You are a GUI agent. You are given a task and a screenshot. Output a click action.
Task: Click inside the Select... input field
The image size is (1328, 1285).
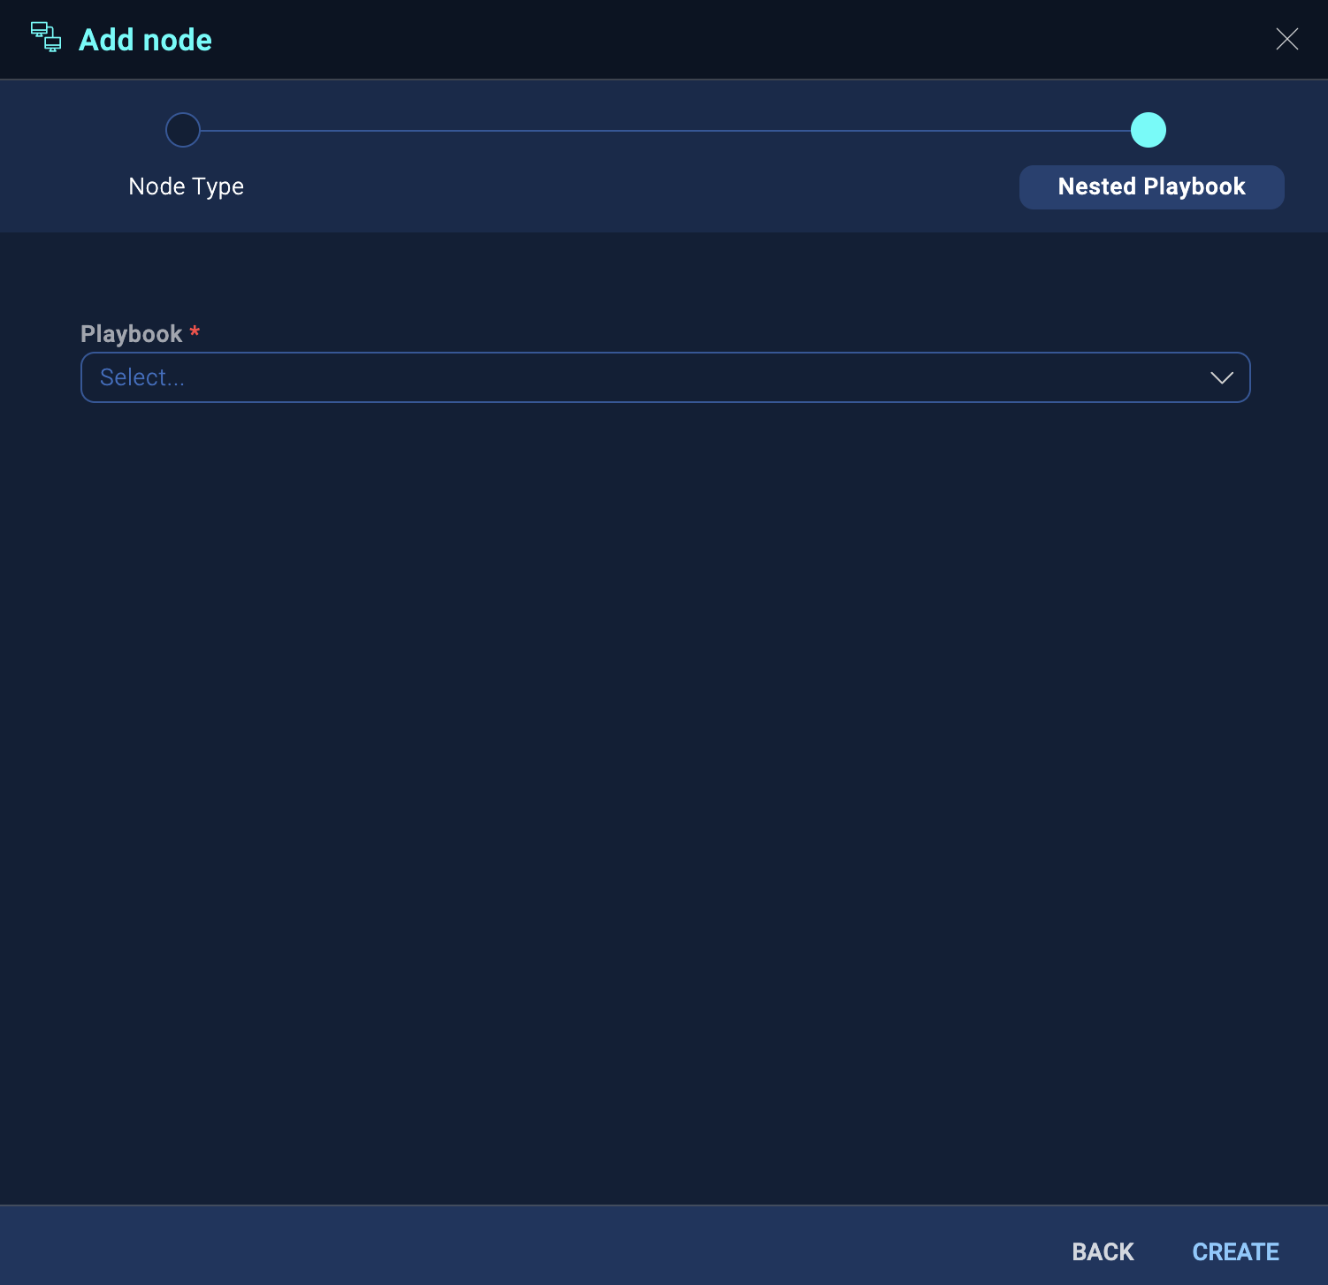(354, 377)
